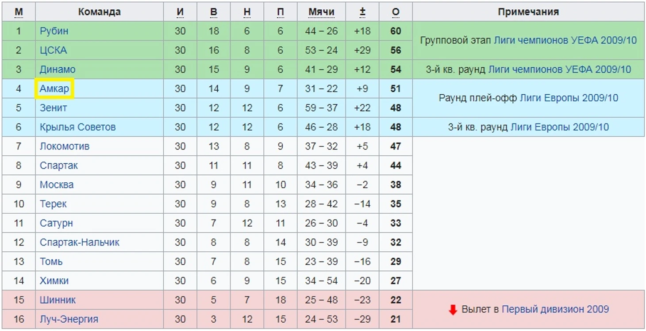This screenshot has height=331, width=646.
Task: Click the Шинник team link
Action: click(58, 300)
